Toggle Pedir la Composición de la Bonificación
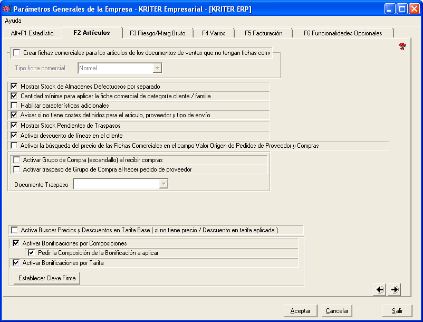 click(31, 253)
